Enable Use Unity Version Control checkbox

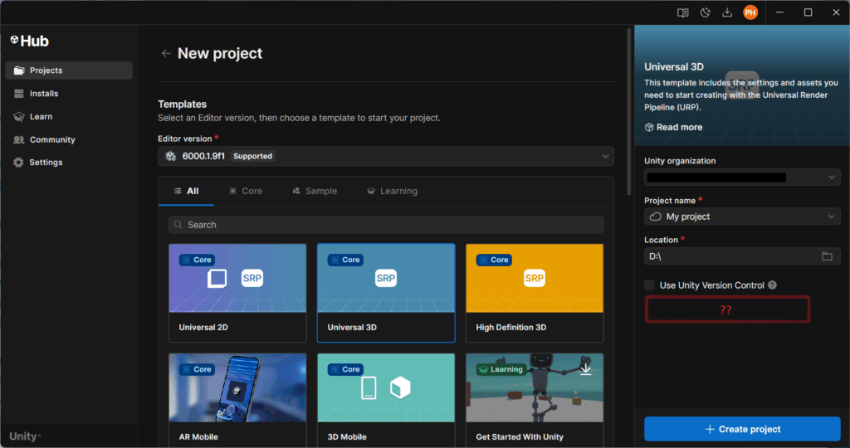[x=649, y=285]
